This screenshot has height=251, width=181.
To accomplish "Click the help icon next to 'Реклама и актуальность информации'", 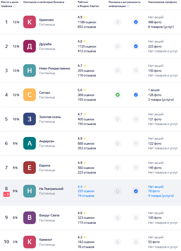I will (128, 6).
